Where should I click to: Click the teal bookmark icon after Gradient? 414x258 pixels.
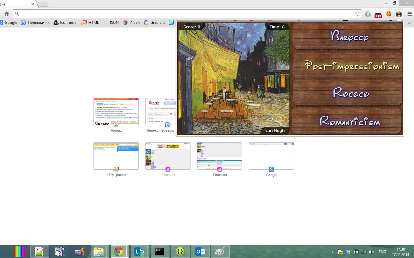[x=171, y=23]
